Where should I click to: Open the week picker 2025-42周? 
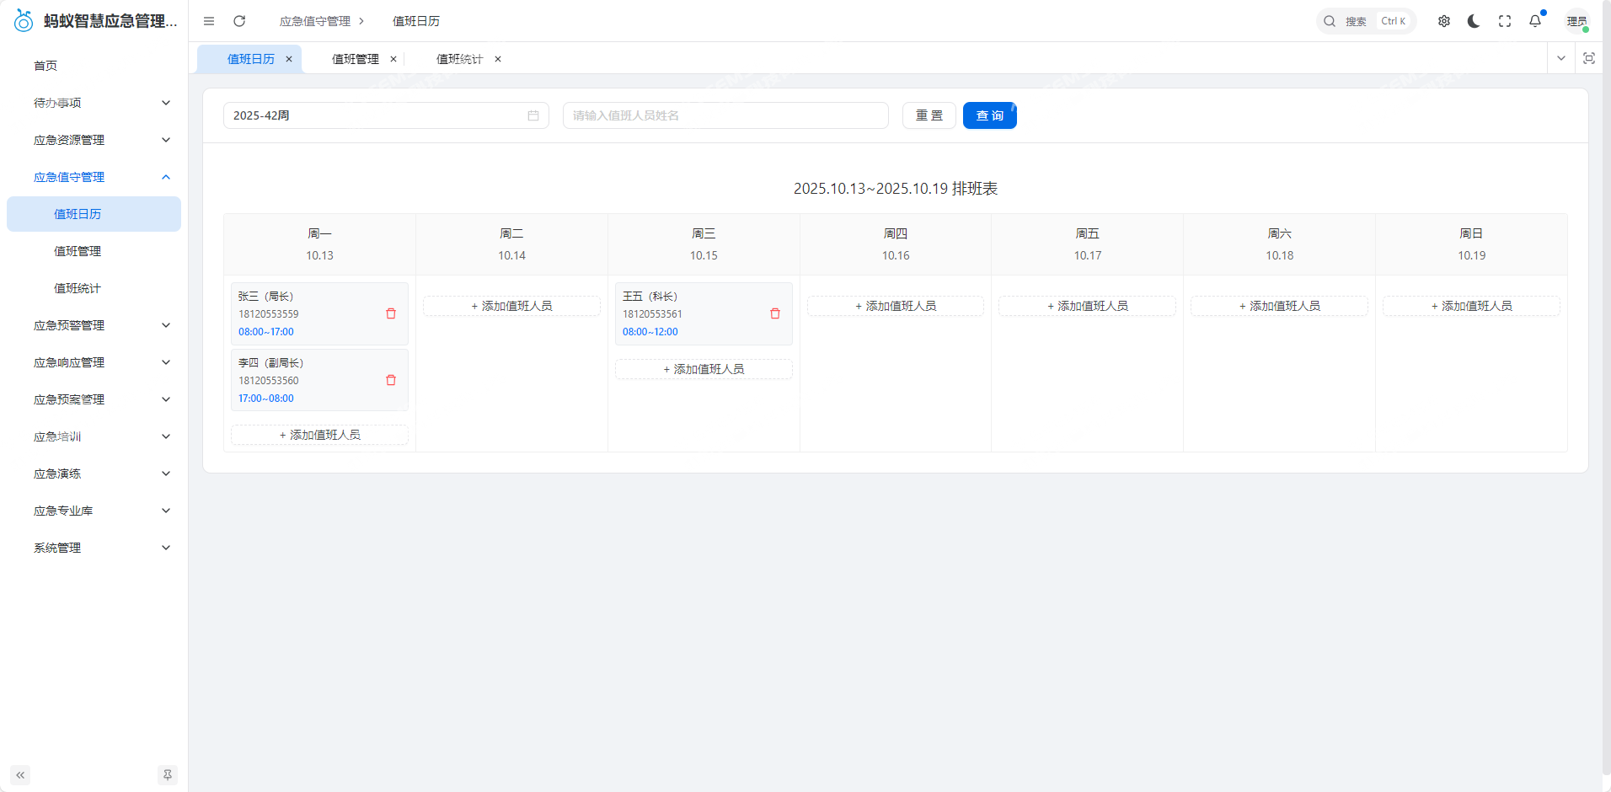click(x=385, y=115)
